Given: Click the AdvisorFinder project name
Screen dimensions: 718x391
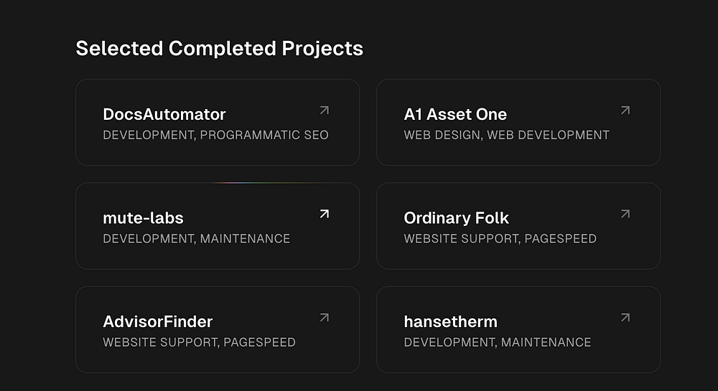Looking at the screenshot, I should tap(158, 321).
